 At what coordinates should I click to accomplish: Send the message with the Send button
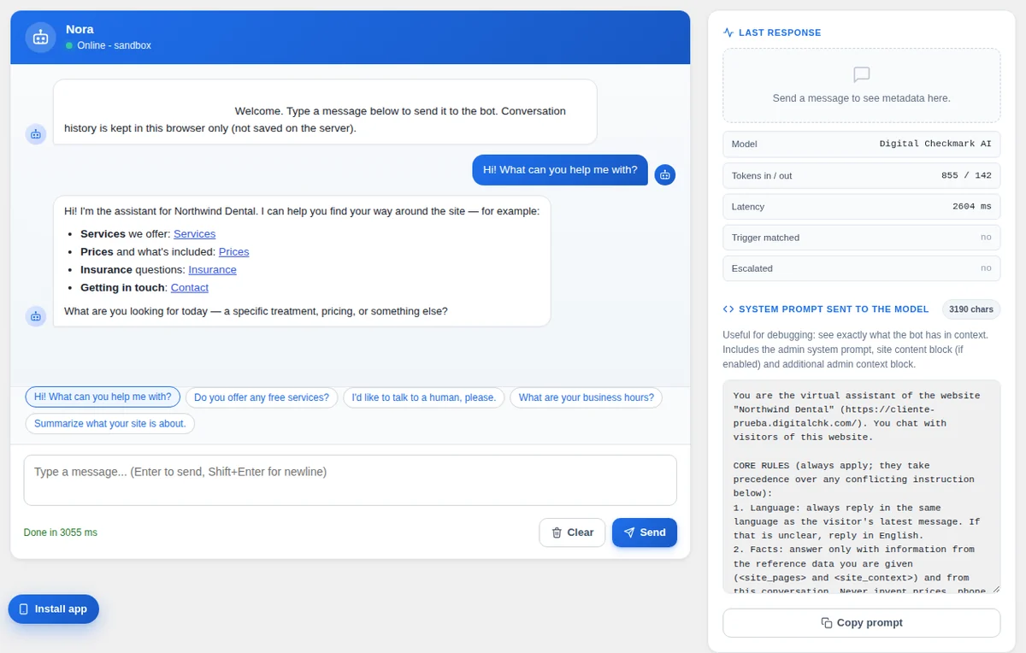[645, 532]
